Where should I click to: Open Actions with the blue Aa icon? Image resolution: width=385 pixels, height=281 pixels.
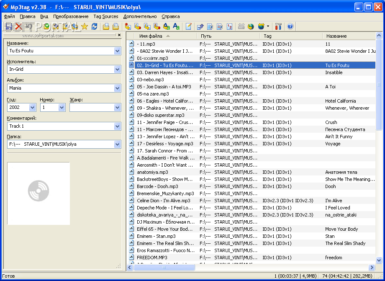click(x=176, y=26)
